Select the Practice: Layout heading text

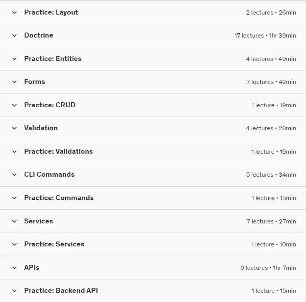coord(51,12)
